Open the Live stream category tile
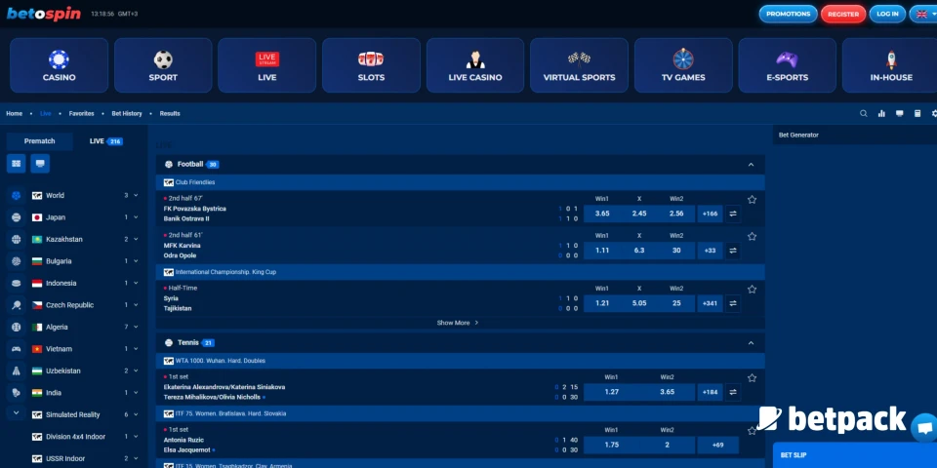Image resolution: width=937 pixels, height=468 pixels. point(267,65)
